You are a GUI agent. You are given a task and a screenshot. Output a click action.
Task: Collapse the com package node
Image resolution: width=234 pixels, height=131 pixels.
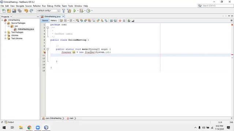point(9,26)
